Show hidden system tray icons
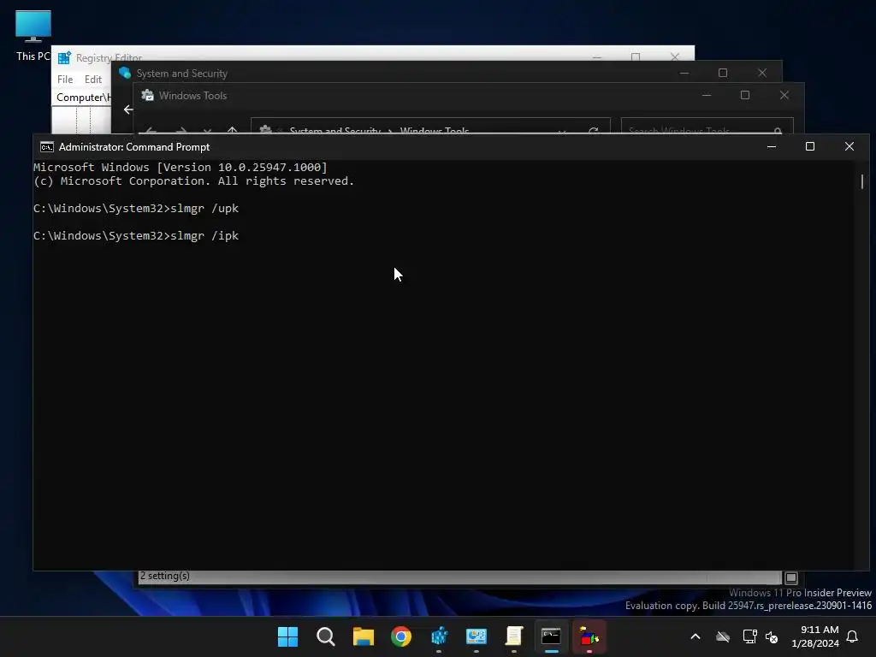 point(695,636)
